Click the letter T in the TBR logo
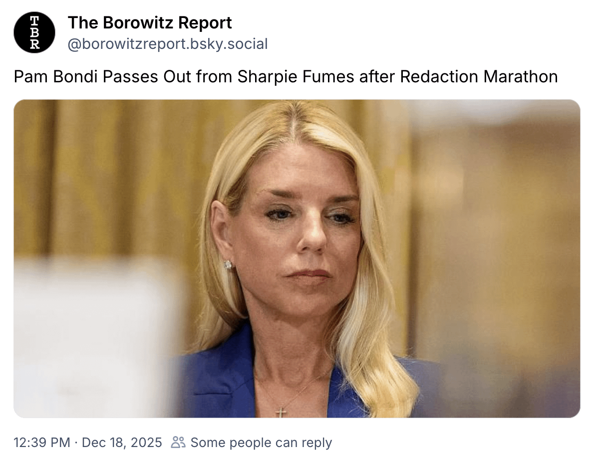 pyautogui.click(x=34, y=20)
